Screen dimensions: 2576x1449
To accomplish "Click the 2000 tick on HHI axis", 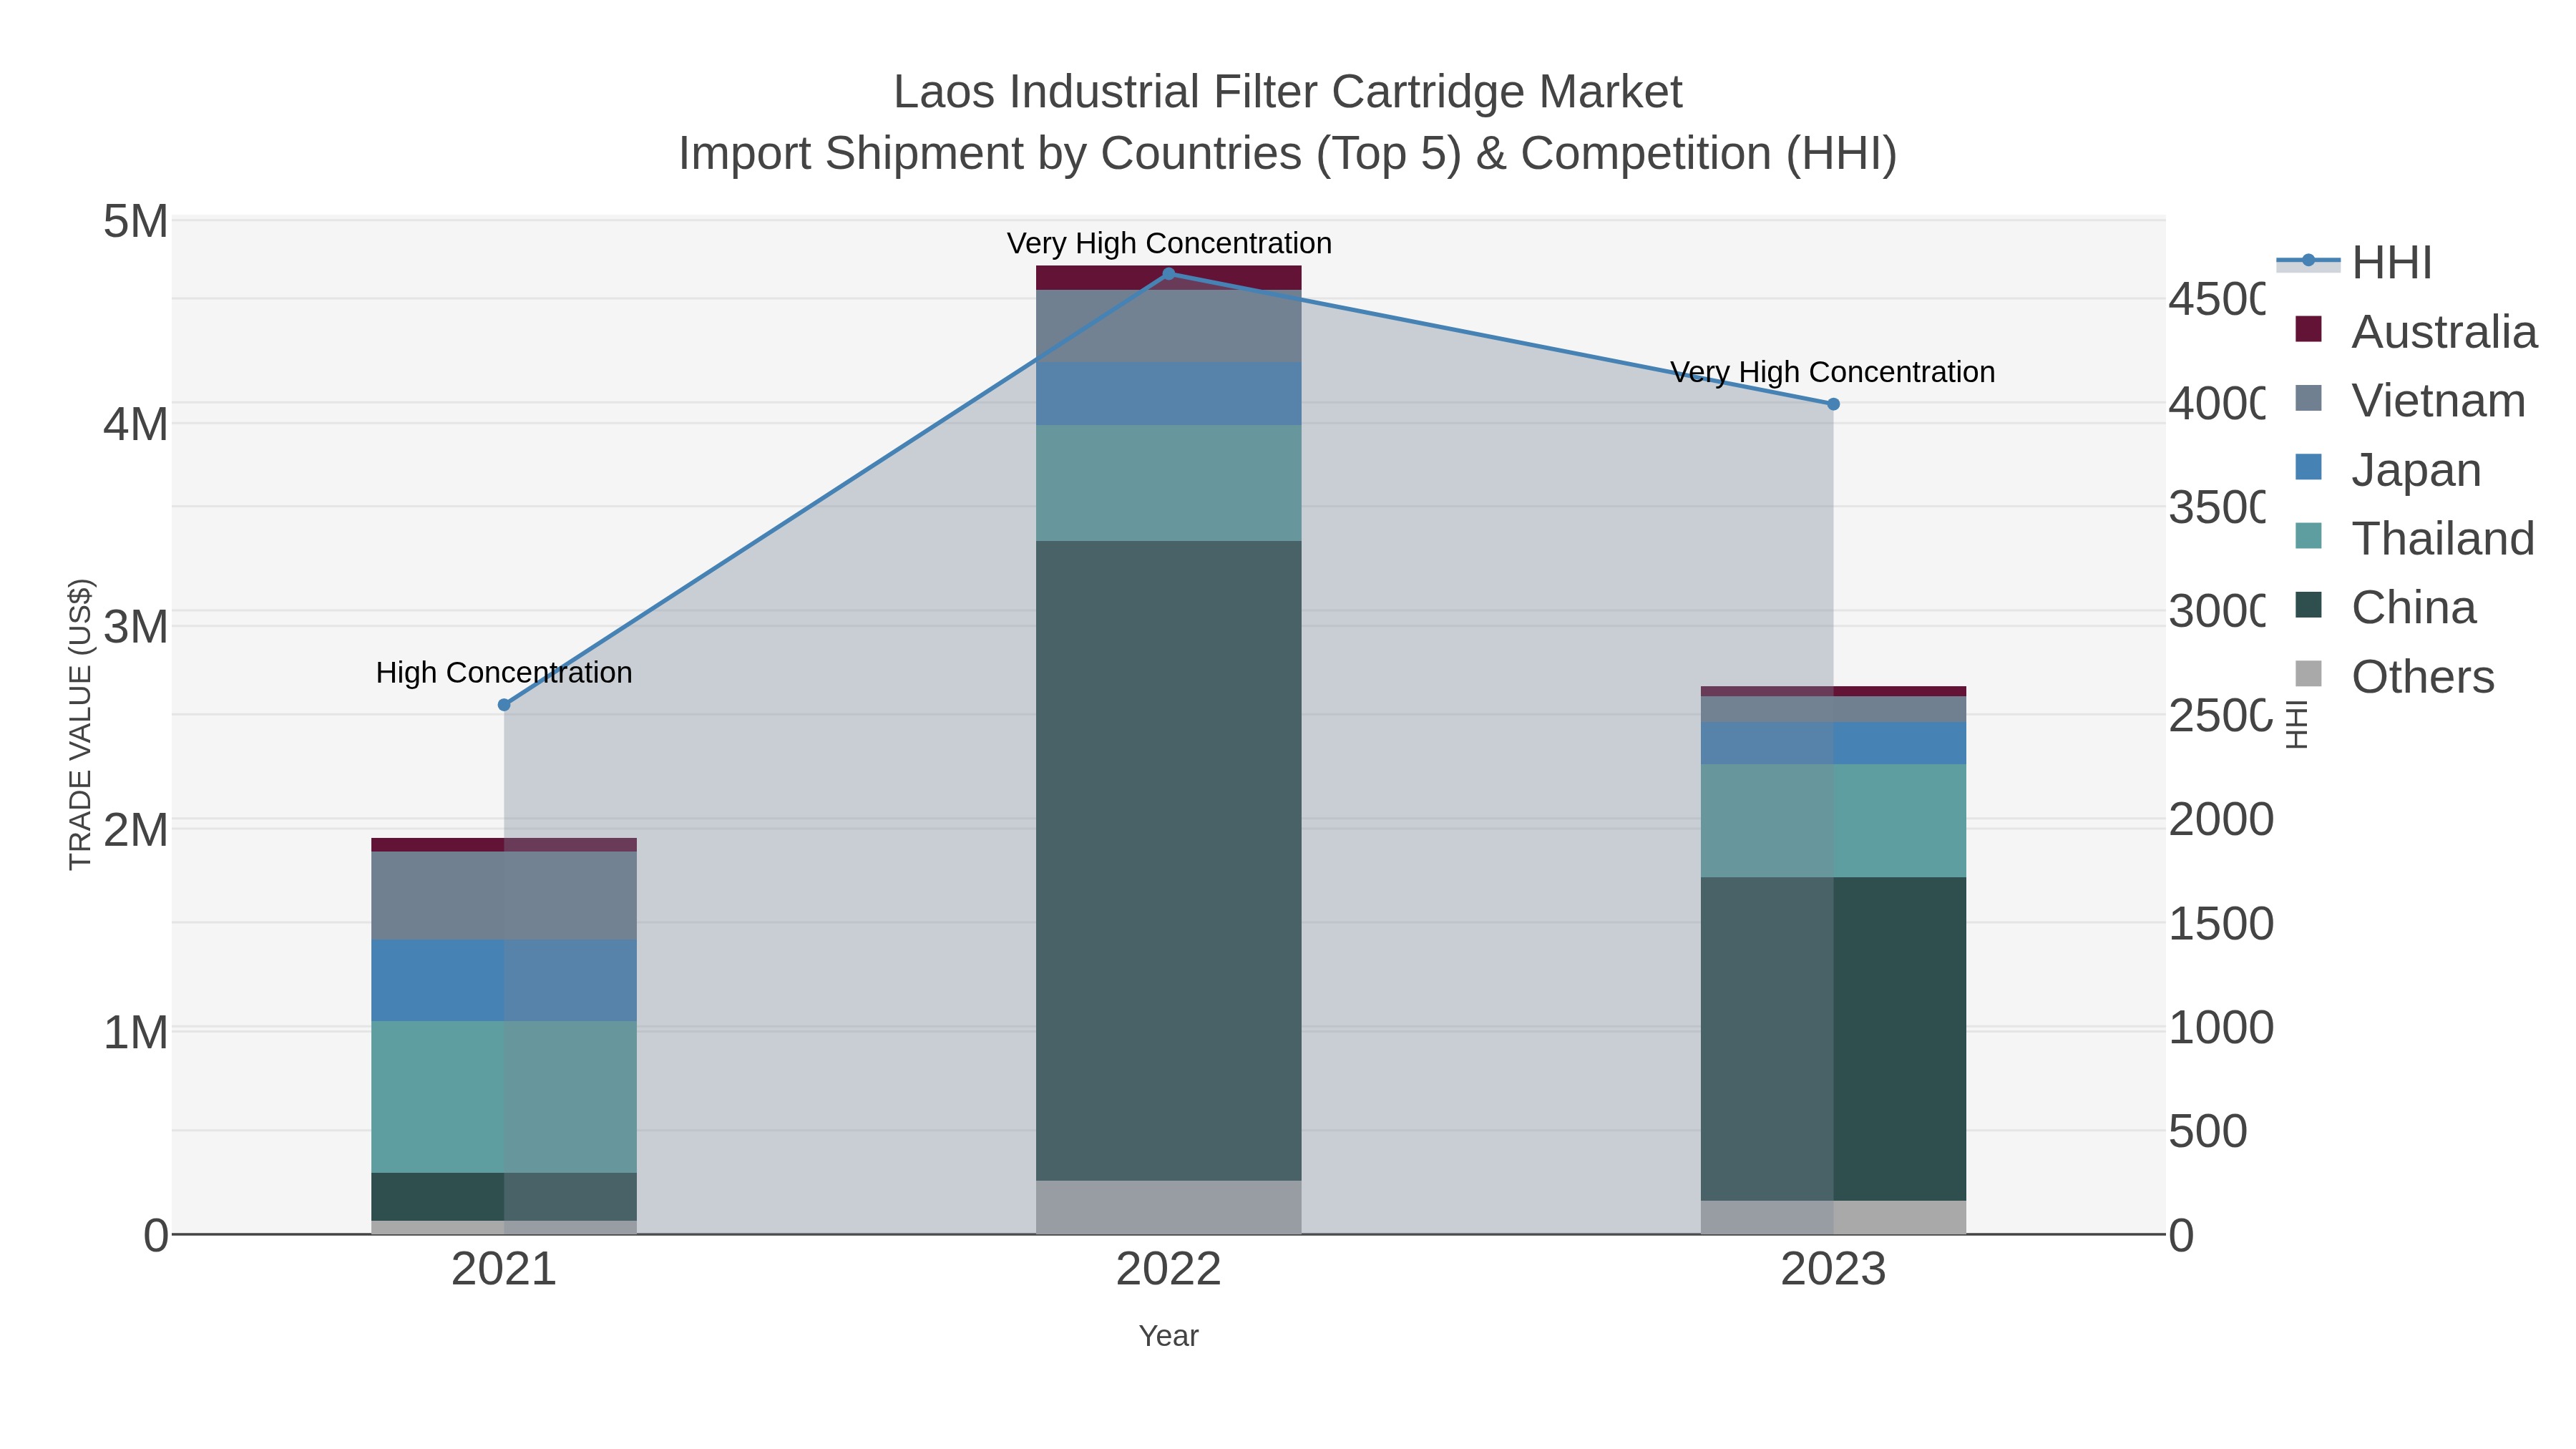I will 2221,820.
